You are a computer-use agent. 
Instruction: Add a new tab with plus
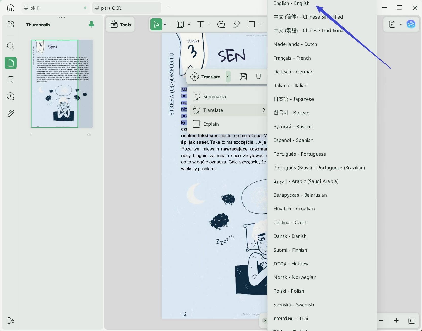point(169,8)
